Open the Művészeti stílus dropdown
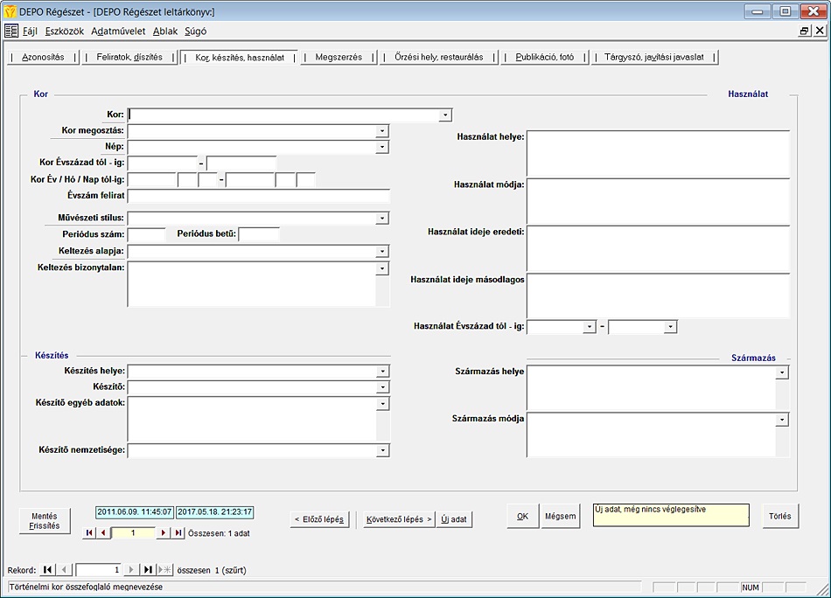 pyautogui.click(x=382, y=219)
